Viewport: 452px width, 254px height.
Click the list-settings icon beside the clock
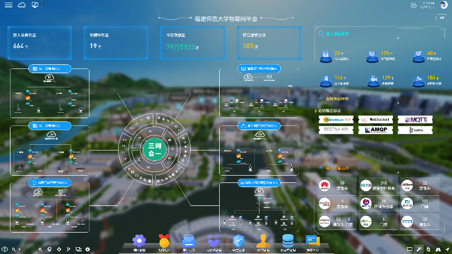pyautogui.click(x=413, y=5)
